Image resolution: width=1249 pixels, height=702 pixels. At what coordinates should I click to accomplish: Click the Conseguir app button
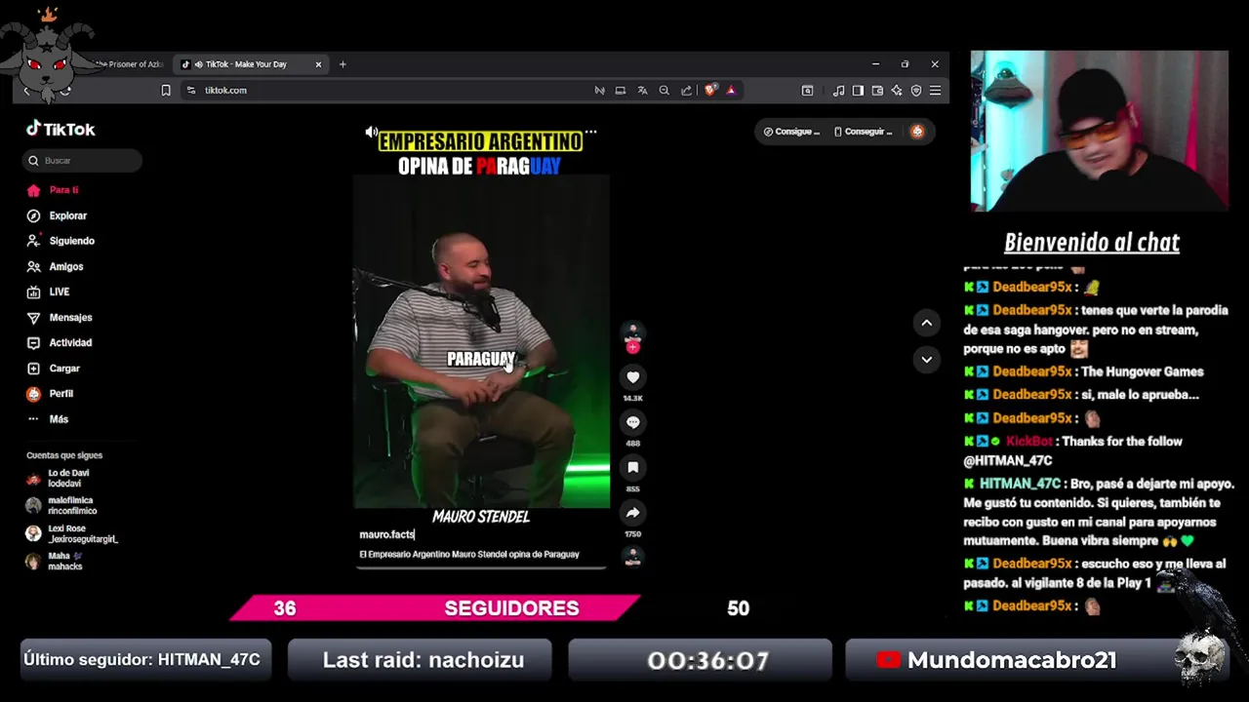(863, 132)
